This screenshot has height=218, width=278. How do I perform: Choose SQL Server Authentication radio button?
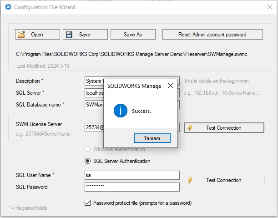pos(87,161)
